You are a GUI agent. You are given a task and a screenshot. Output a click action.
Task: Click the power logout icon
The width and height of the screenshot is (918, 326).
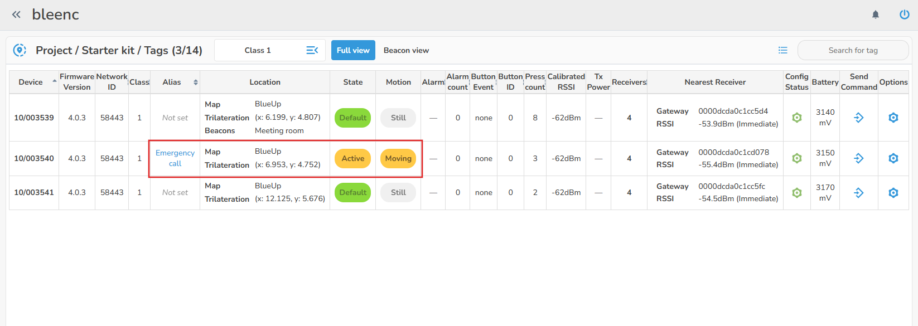click(x=904, y=14)
